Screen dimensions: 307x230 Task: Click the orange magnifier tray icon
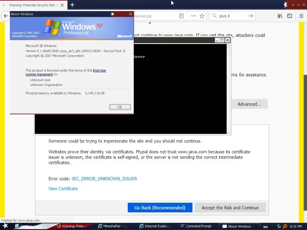pyautogui.click(x=285, y=226)
